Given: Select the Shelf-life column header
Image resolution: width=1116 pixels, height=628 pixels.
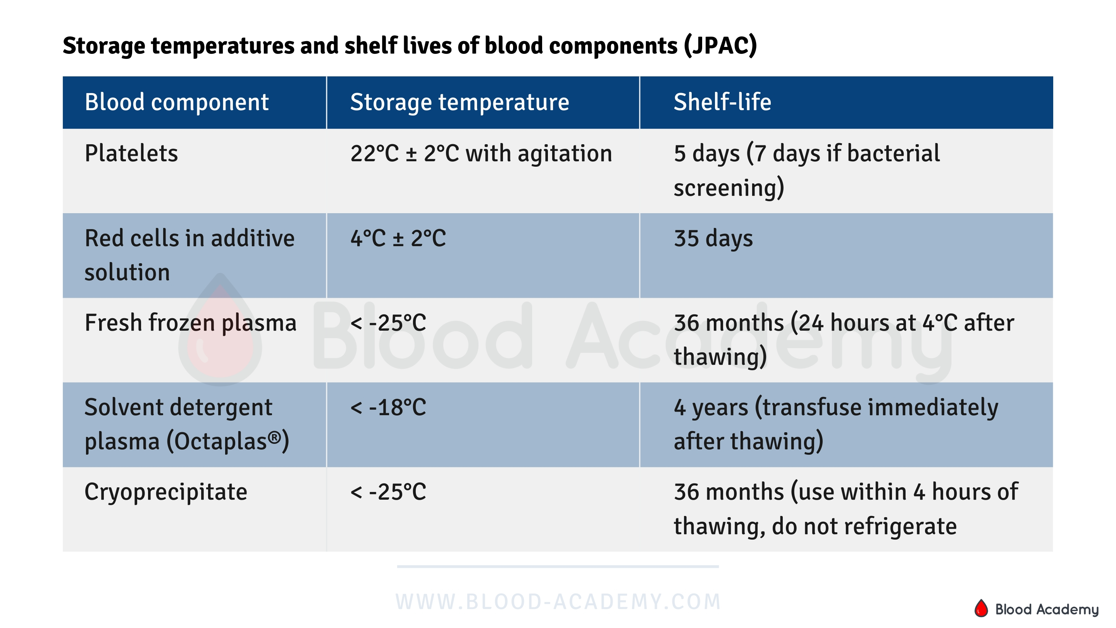Looking at the screenshot, I should tap(722, 102).
